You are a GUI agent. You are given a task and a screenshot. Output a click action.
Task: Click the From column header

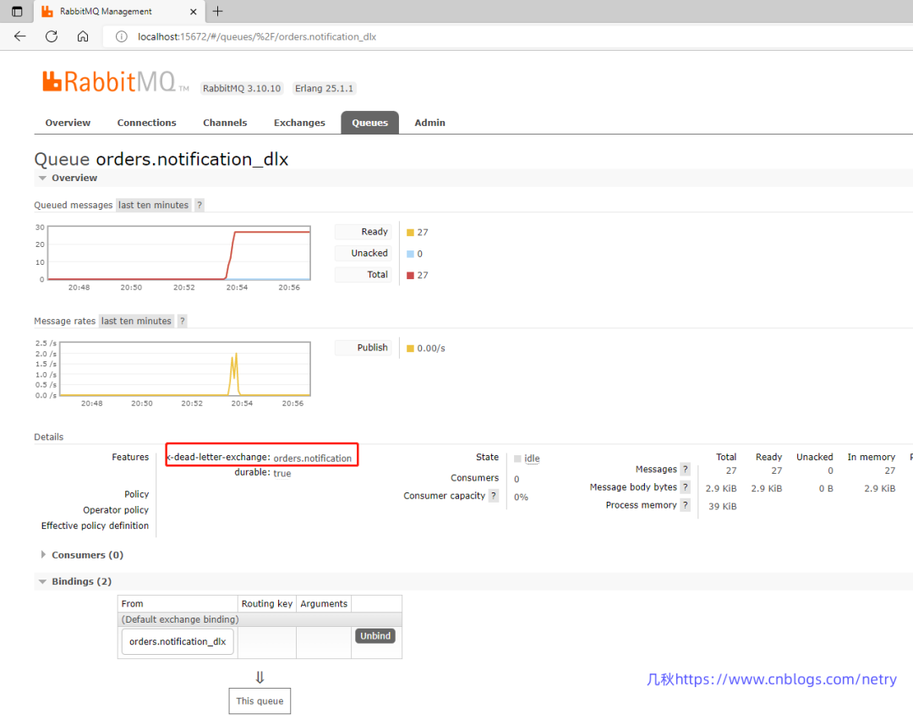[178, 603]
